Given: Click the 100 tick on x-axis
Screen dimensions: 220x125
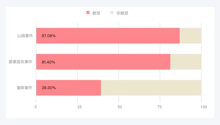Looking at the screenshot, I should (x=204, y=107).
